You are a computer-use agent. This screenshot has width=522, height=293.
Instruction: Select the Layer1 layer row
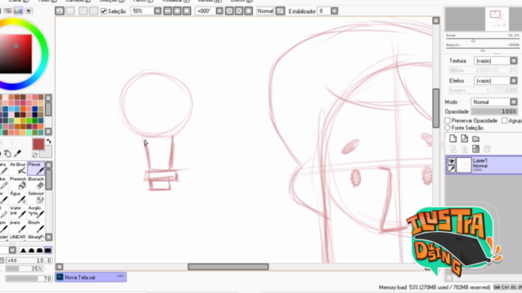(x=484, y=164)
